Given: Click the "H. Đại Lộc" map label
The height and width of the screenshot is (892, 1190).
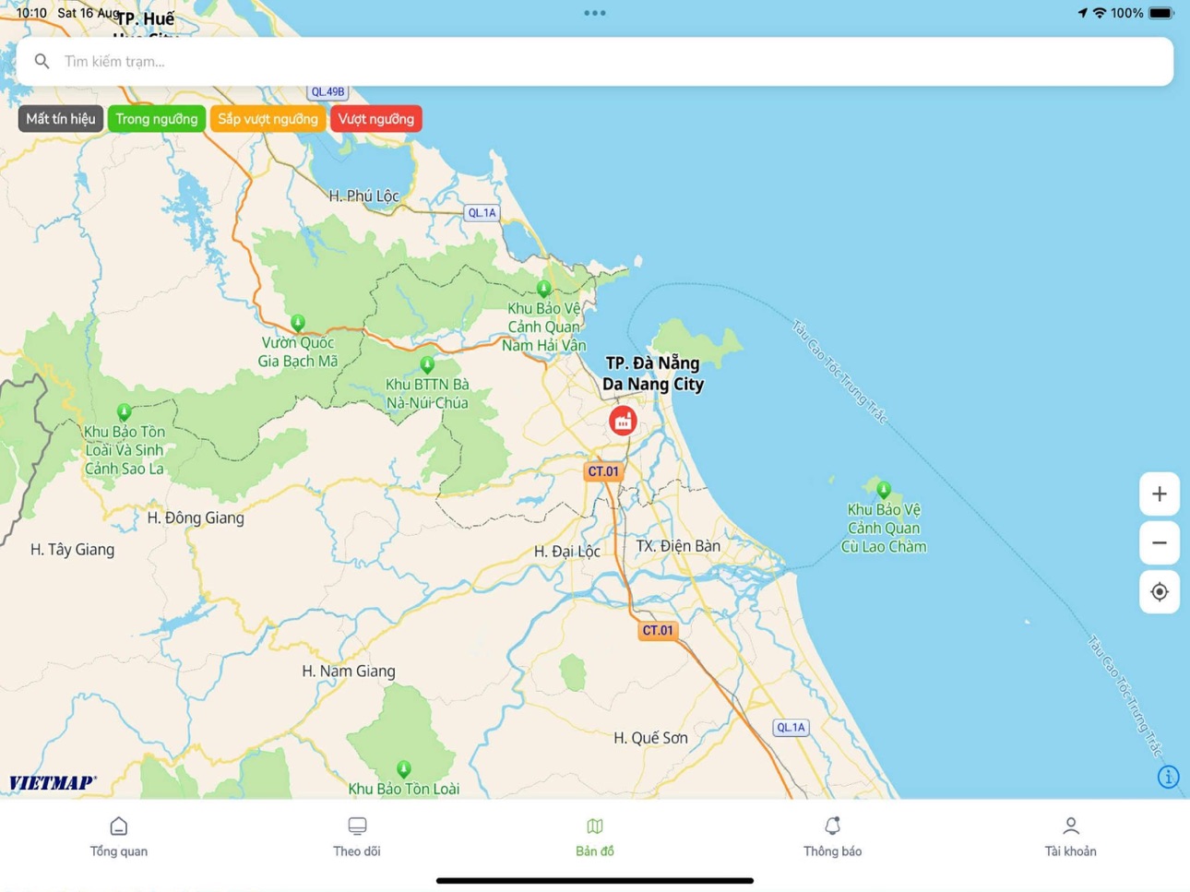Looking at the screenshot, I should tap(567, 552).
